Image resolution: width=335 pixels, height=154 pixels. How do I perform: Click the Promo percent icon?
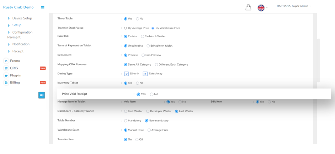tap(6, 61)
